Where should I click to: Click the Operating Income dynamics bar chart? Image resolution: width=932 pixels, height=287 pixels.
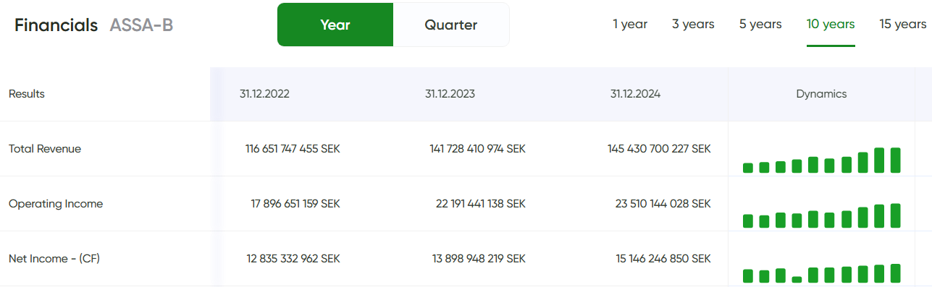coord(821,215)
